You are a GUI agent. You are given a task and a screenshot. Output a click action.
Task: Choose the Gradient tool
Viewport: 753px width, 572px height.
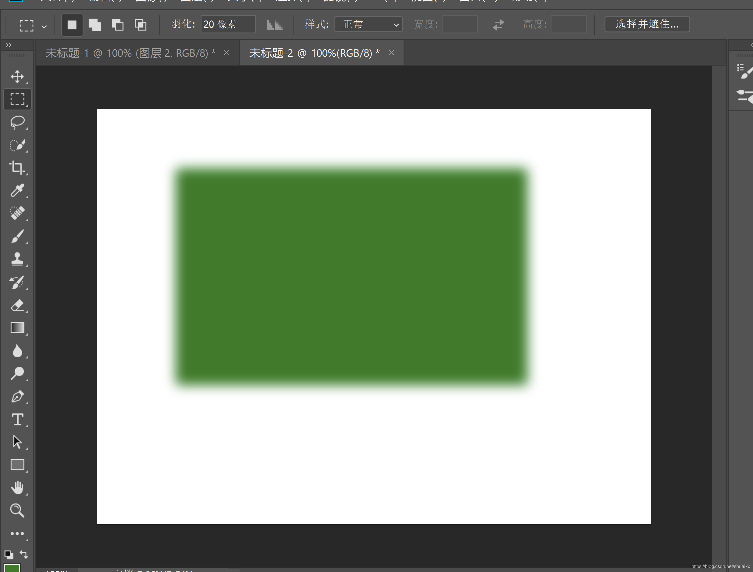17,327
